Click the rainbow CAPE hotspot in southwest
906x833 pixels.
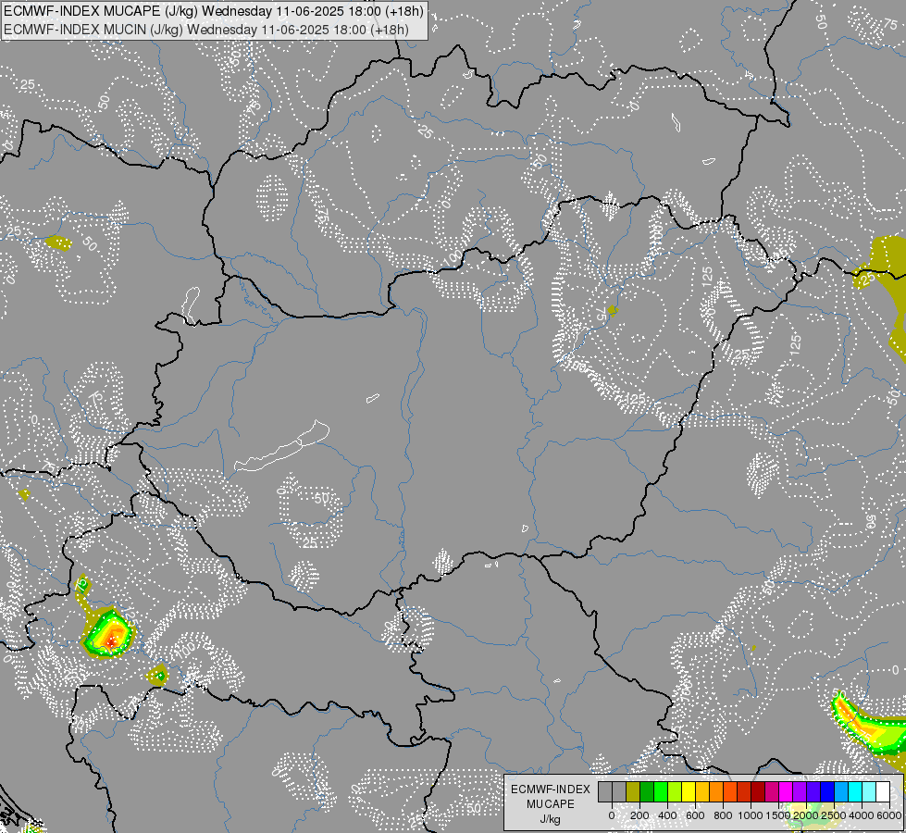[x=109, y=634]
